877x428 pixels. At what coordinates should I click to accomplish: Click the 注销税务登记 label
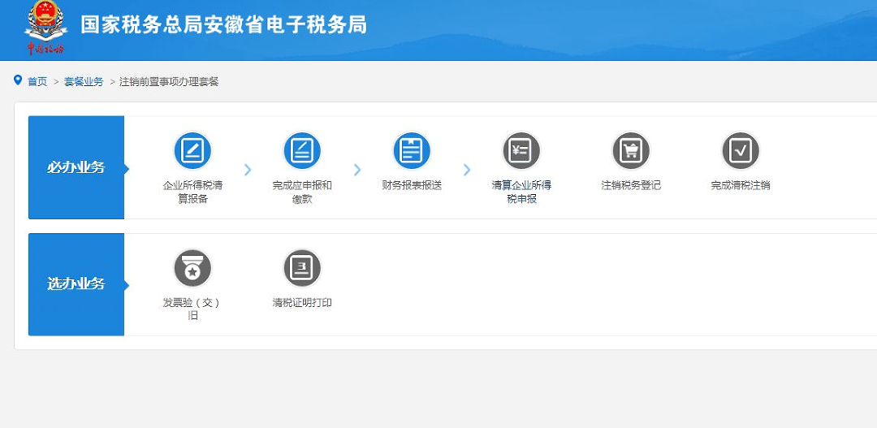[631, 185]
